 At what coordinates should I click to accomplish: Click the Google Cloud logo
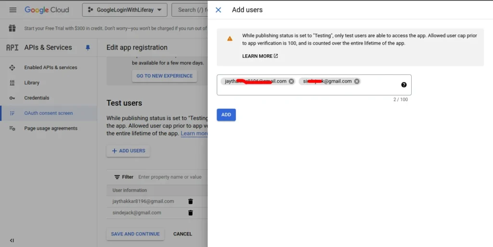(47, 10)
